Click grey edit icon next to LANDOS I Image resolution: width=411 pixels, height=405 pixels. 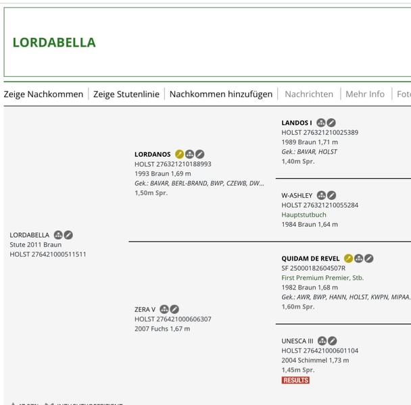pos(331,123)
